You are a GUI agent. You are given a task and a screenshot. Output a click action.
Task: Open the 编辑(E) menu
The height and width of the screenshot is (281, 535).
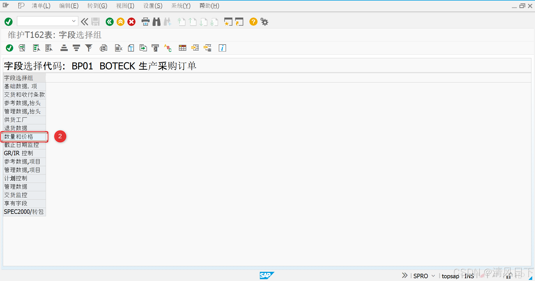pos(69,6)
